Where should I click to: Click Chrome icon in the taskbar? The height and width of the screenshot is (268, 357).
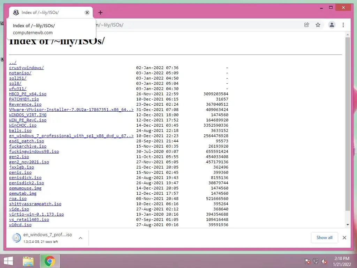[50, 261]
